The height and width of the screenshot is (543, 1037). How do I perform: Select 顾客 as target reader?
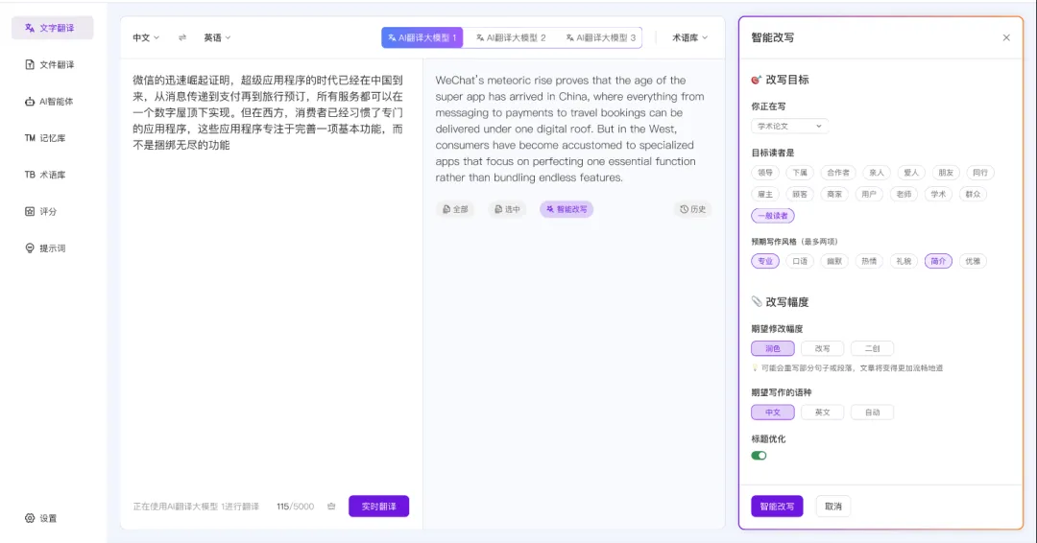coord(800,194)
